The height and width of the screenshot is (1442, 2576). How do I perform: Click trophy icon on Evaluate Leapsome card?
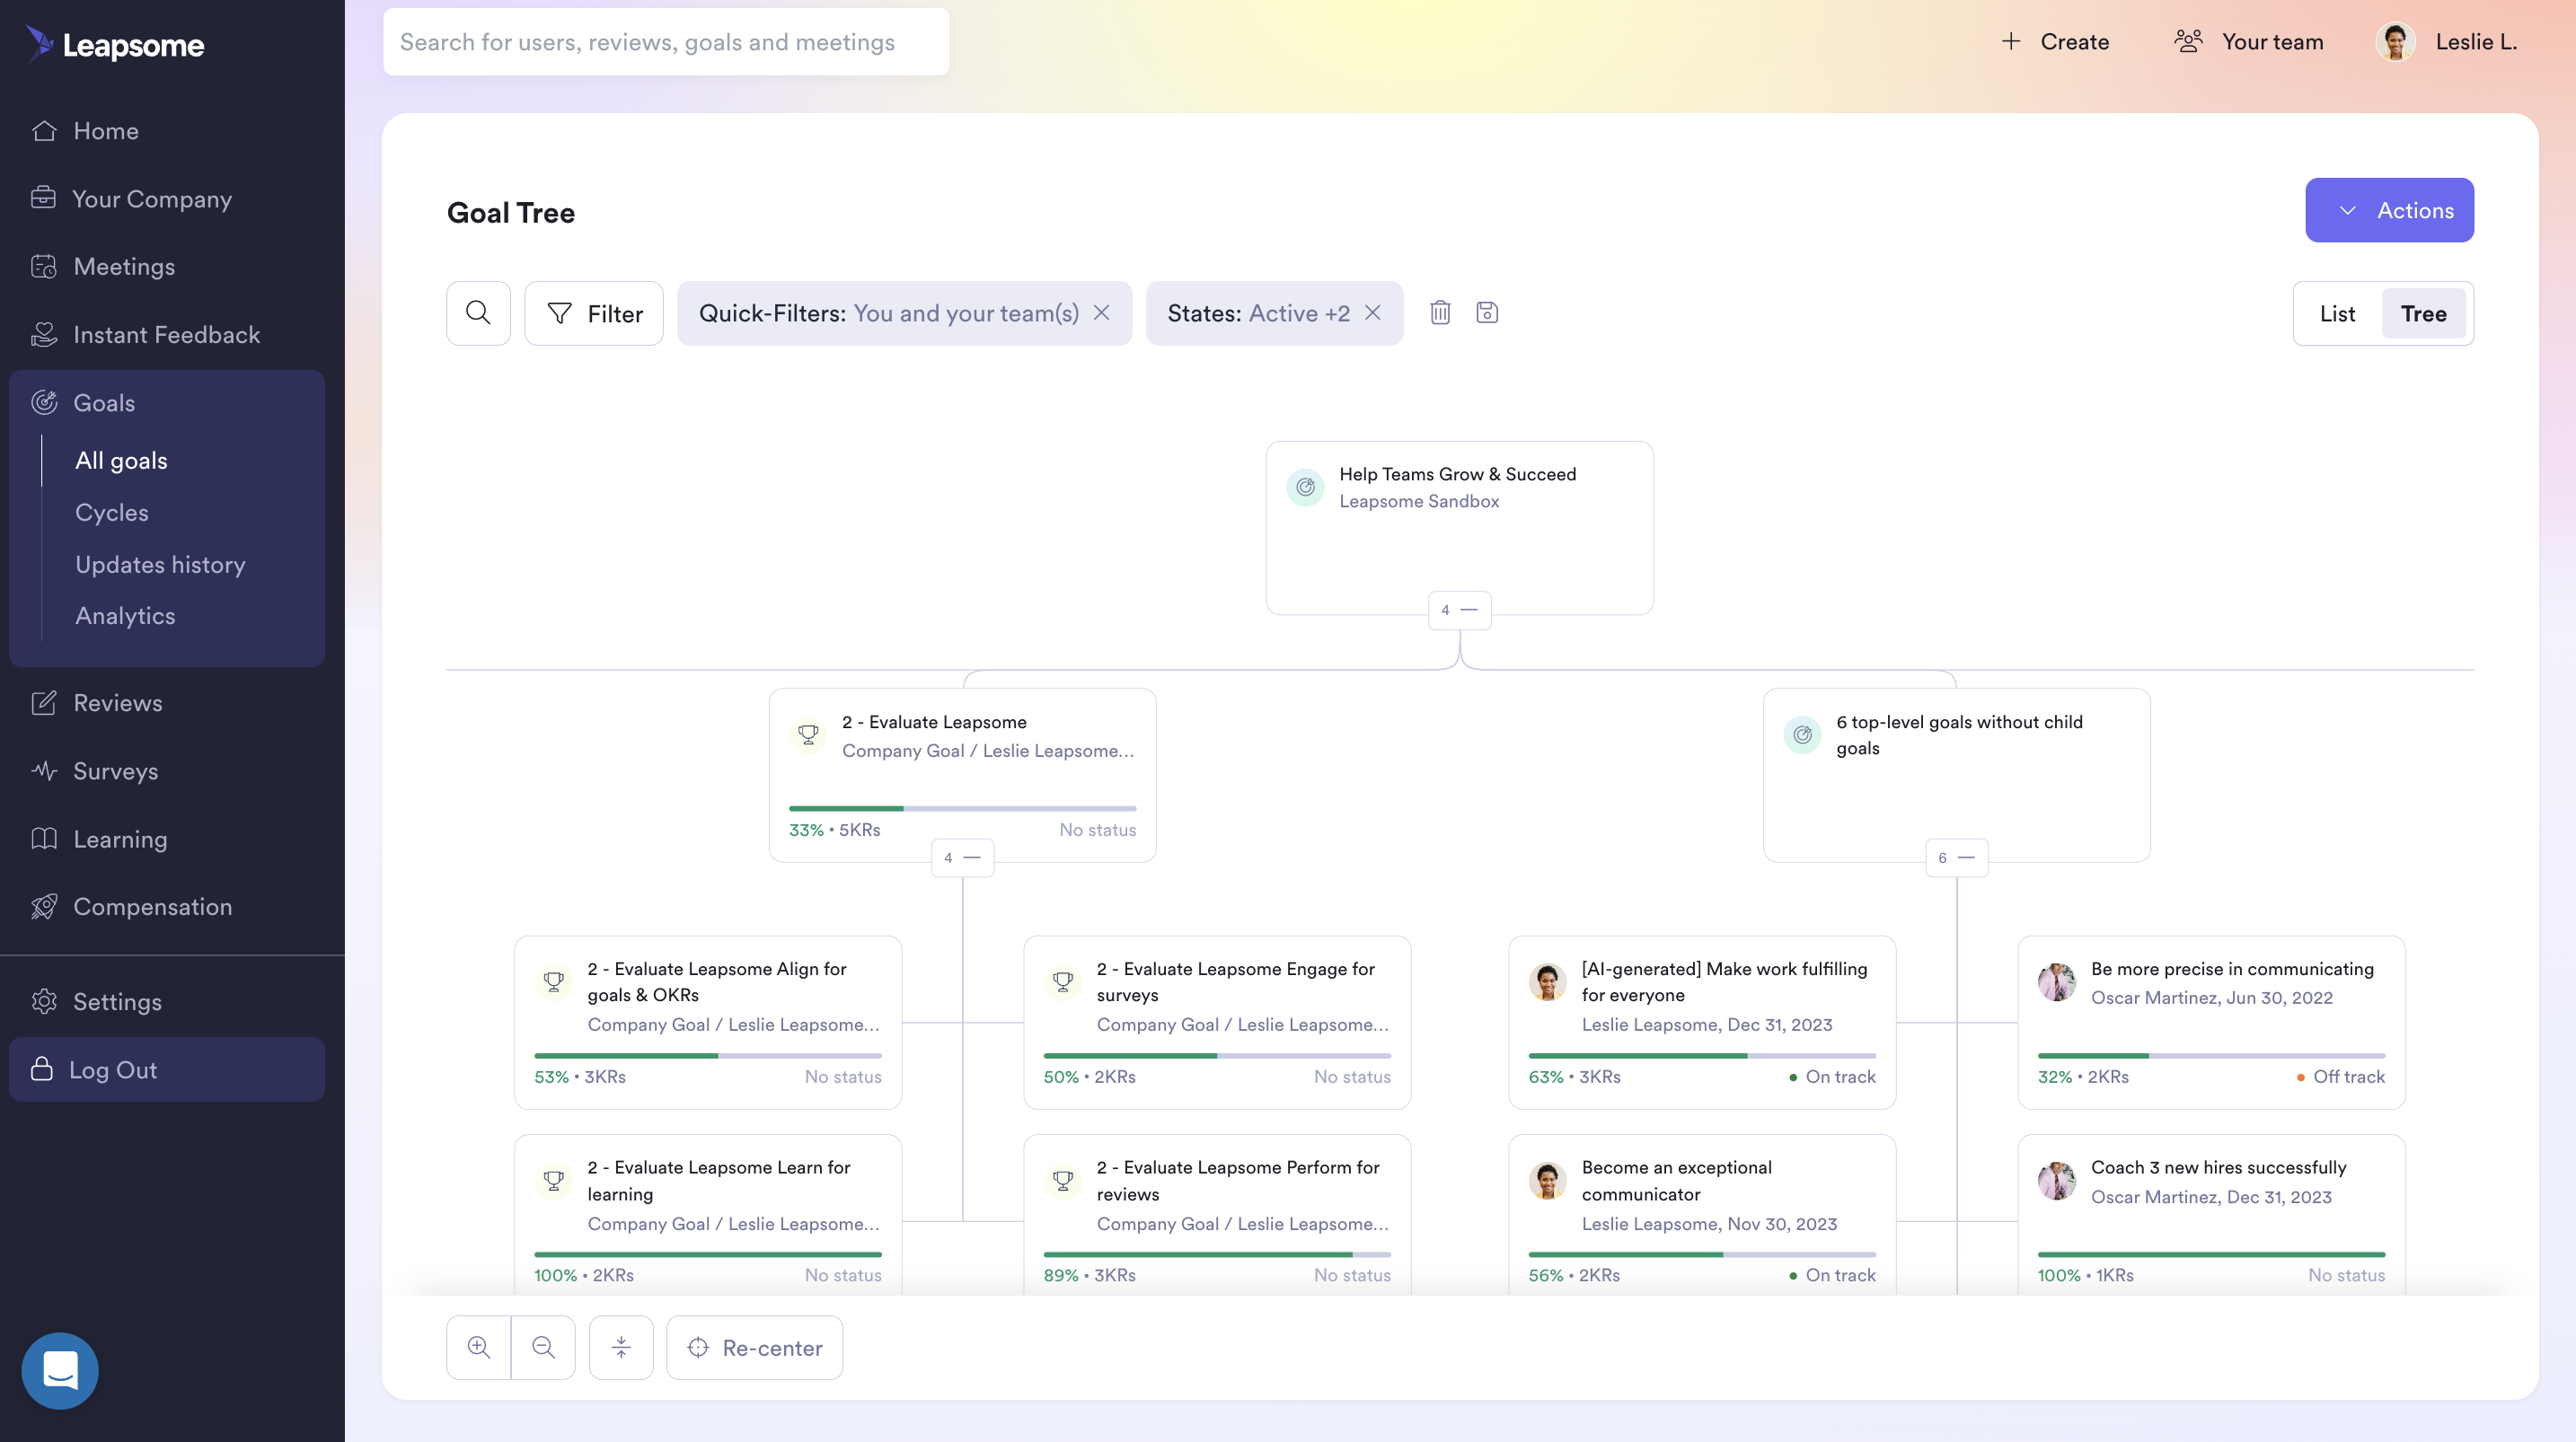pos(808,735)
